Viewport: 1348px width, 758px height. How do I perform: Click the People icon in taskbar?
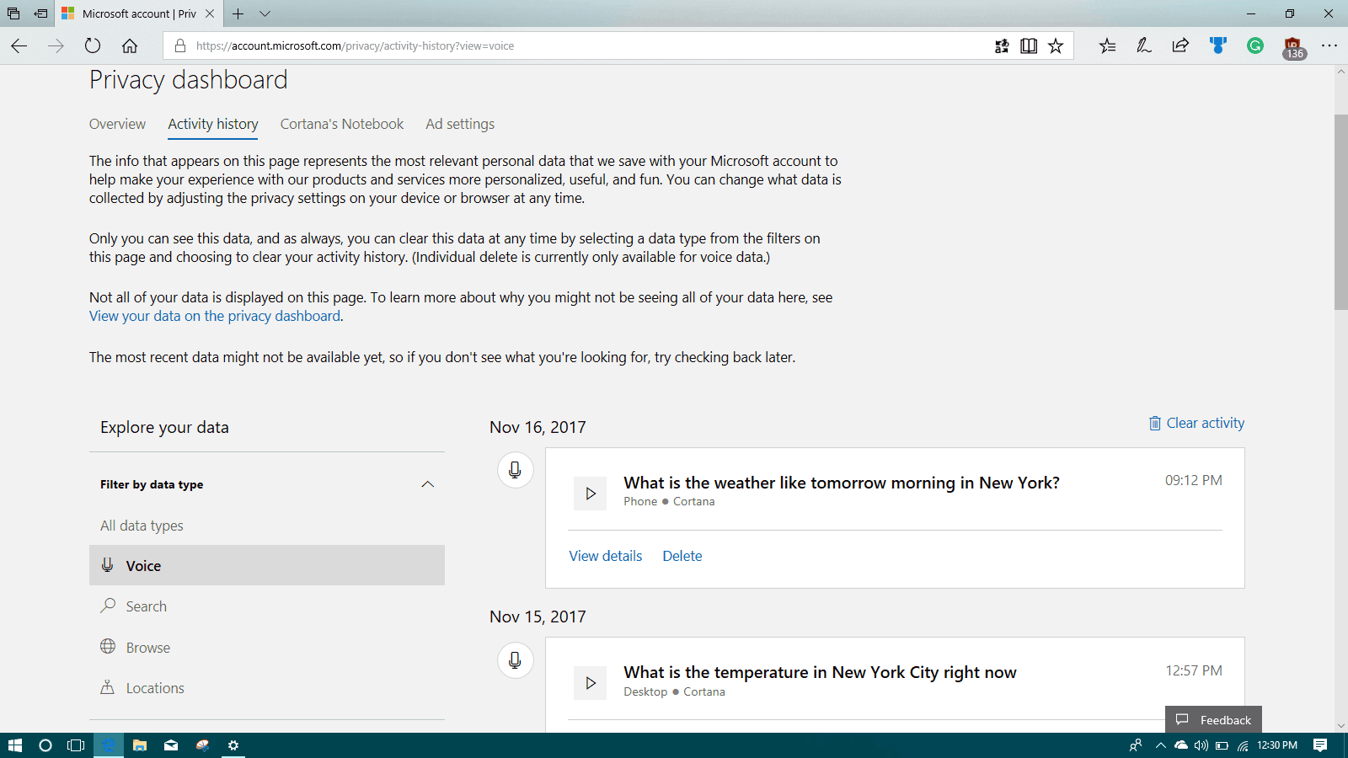pos(1136,745)
